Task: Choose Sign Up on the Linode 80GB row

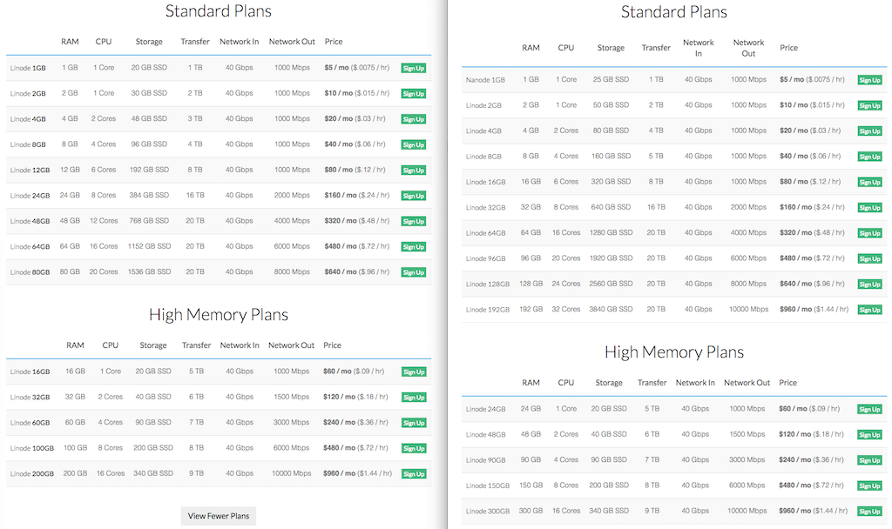Action: (x=414, y=272)
